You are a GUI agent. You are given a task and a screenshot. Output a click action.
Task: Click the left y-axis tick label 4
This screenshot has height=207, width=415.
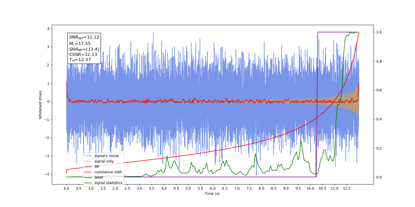[48, 29]
